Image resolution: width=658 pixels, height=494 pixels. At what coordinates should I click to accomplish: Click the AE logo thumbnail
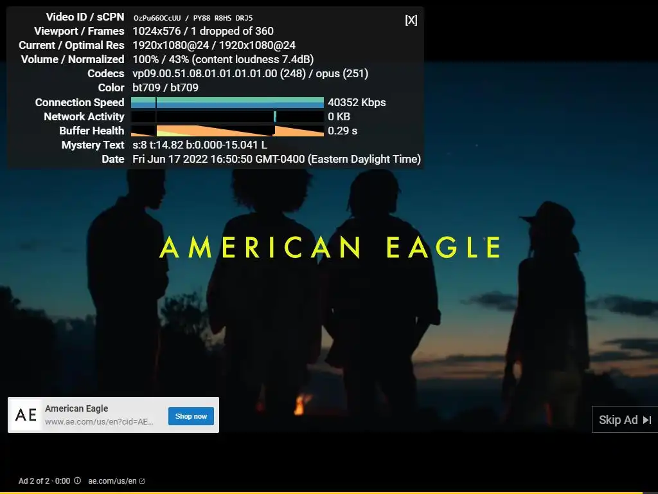click(x=26, y=415)
